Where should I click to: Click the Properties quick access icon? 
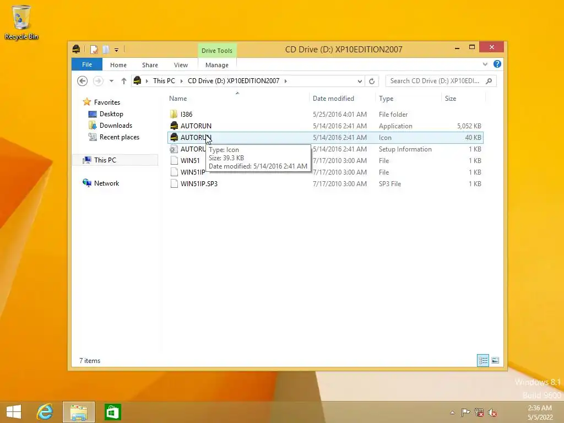tap(94, 50)
